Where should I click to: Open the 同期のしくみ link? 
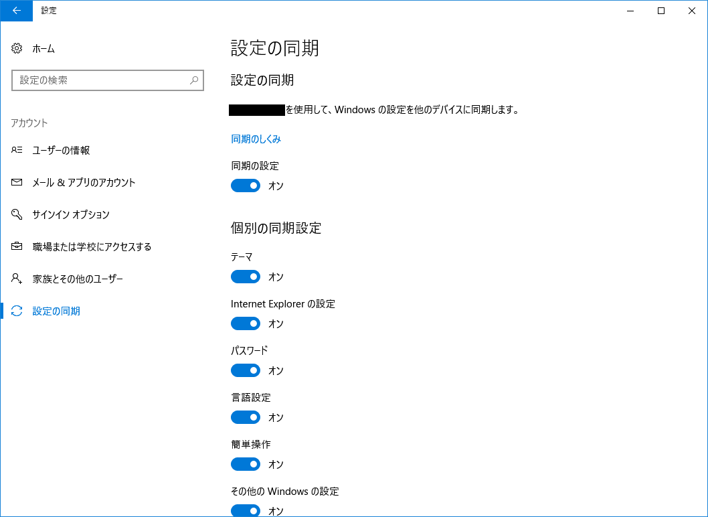tap(256, 139)
